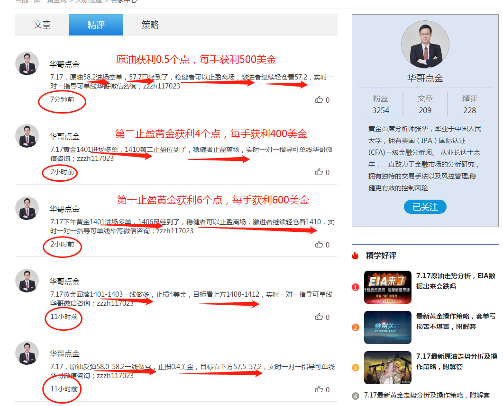View the 粉丝 3254 count
The width and height of the screenshot is (503, 406).
coord(381,105)
